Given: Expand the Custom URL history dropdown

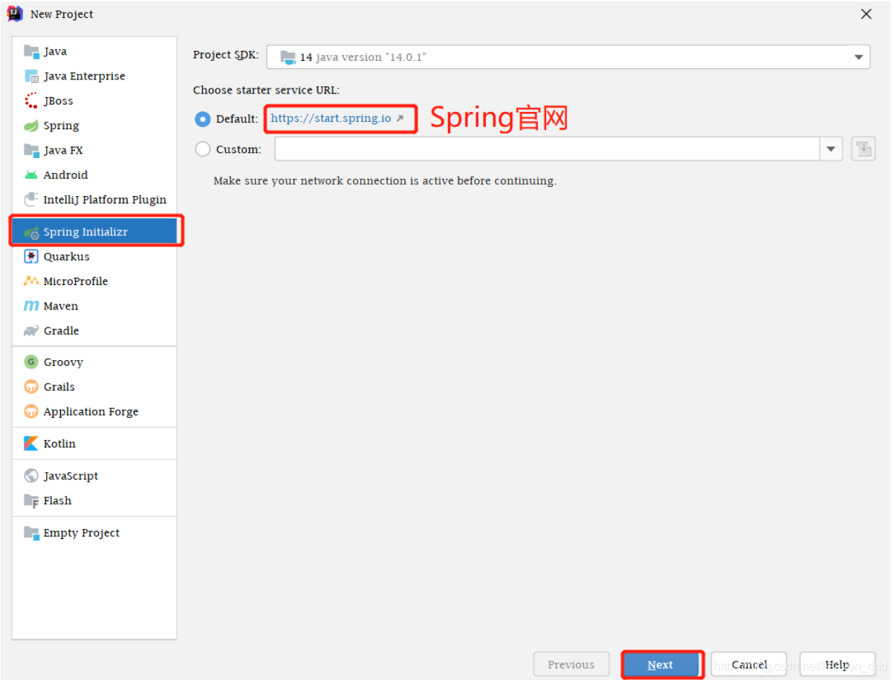Looking at the screenshot, I should click(x=831, y=149).
